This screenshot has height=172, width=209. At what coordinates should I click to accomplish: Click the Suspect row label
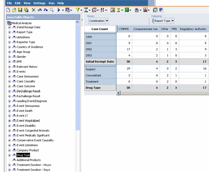coord(100,69)
